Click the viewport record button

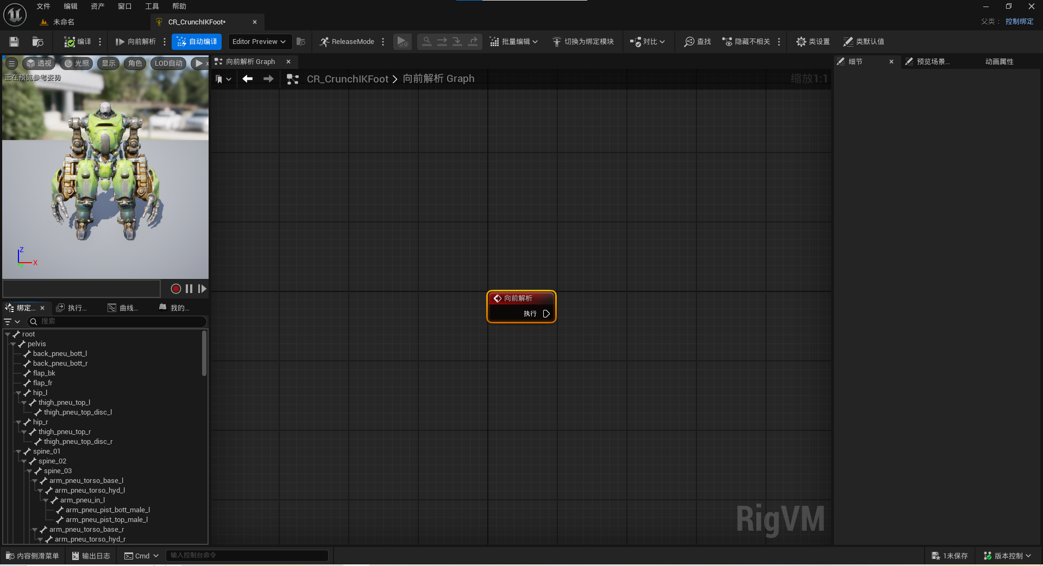(176, 289)
